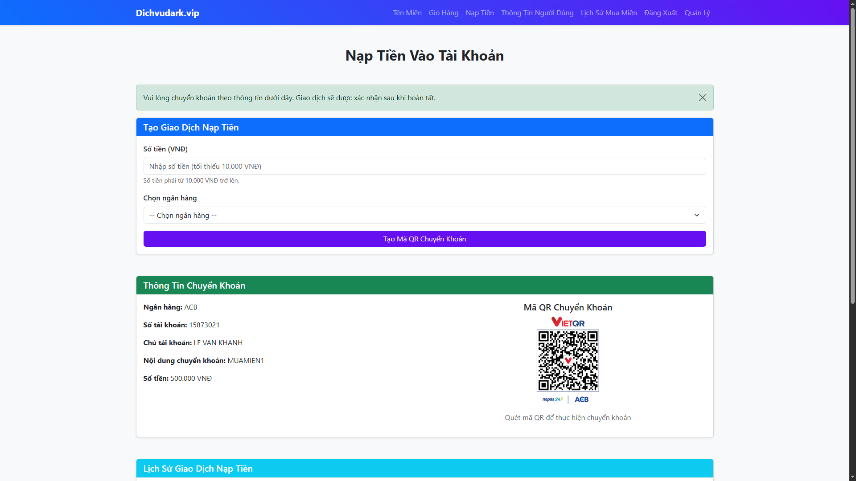This screenshot has height=481, width=856.
Task: Focus the Số tiền amount input field
Action: click(424, 166)
